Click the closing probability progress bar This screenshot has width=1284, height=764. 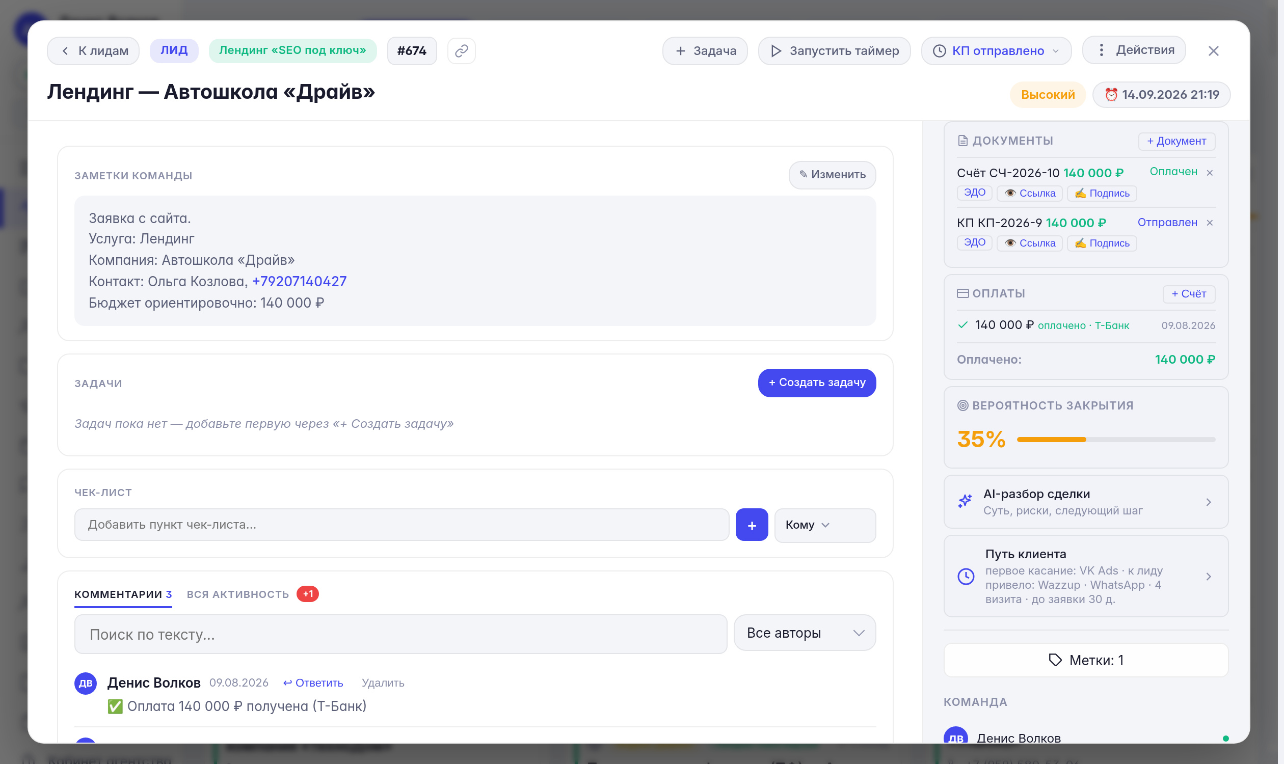(1115, 439)
